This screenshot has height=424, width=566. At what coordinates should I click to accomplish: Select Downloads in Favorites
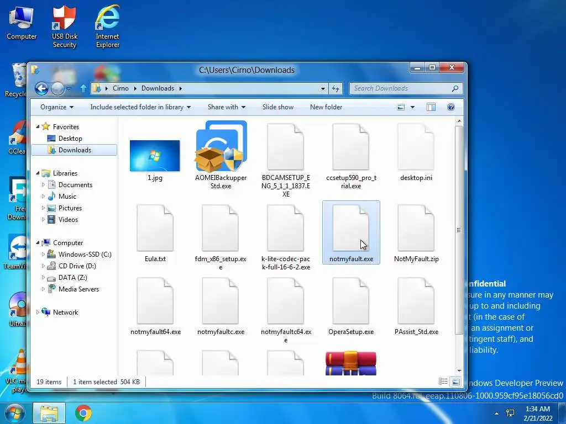(x=75, y=150)
